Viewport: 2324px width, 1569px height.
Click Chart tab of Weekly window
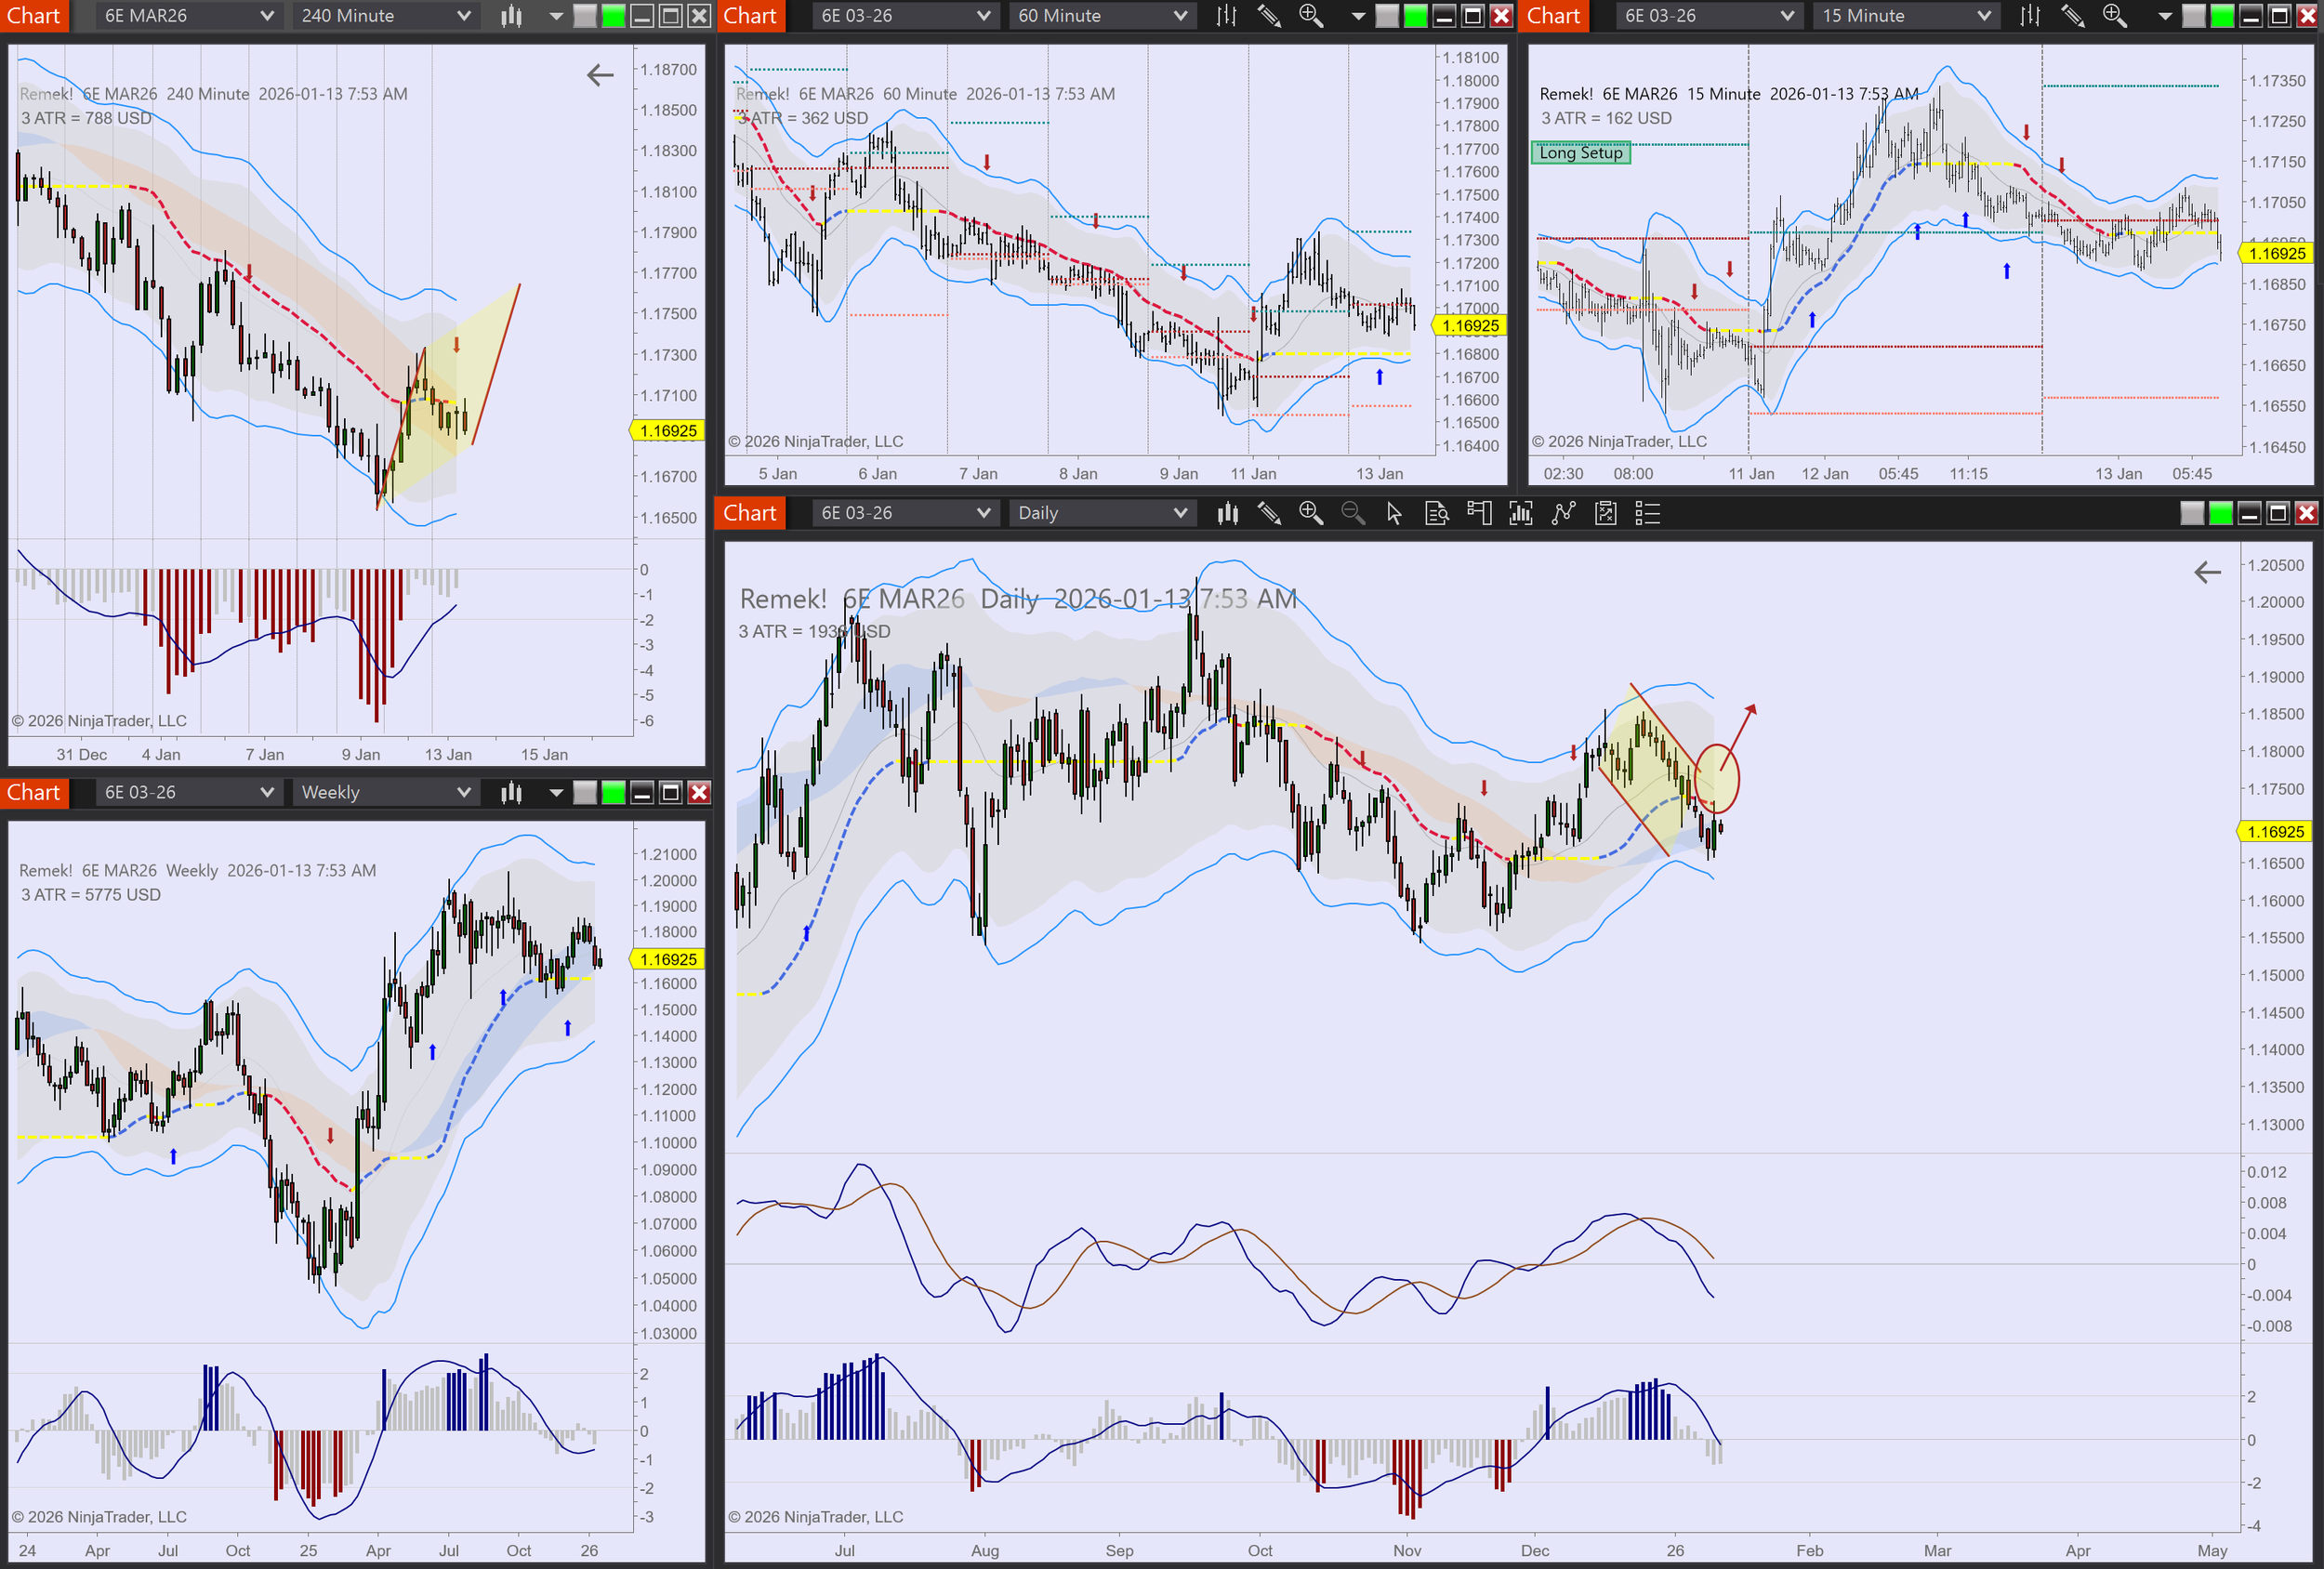click(33, 792)
